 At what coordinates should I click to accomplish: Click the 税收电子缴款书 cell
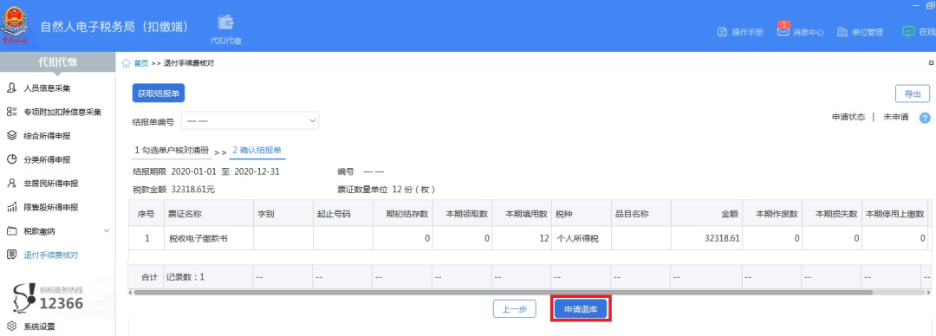(208, 239)
